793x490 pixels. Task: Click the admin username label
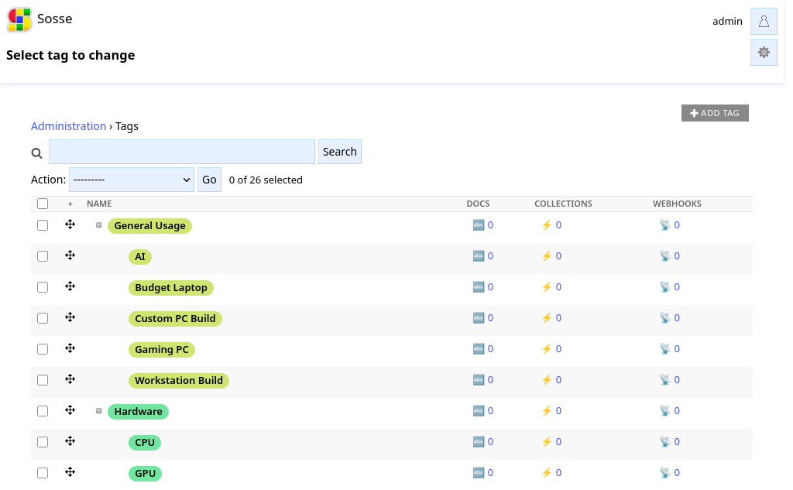727,21
